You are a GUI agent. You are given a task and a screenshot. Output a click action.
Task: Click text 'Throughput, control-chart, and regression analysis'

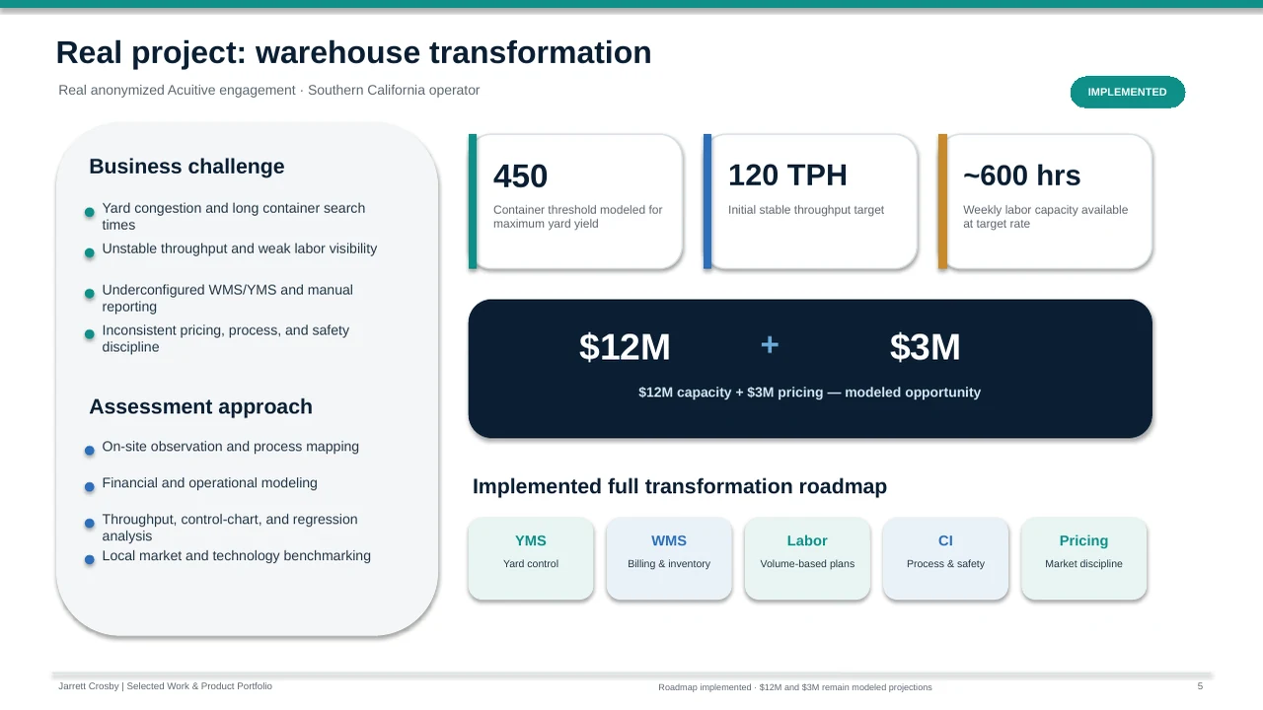point(230,528)
